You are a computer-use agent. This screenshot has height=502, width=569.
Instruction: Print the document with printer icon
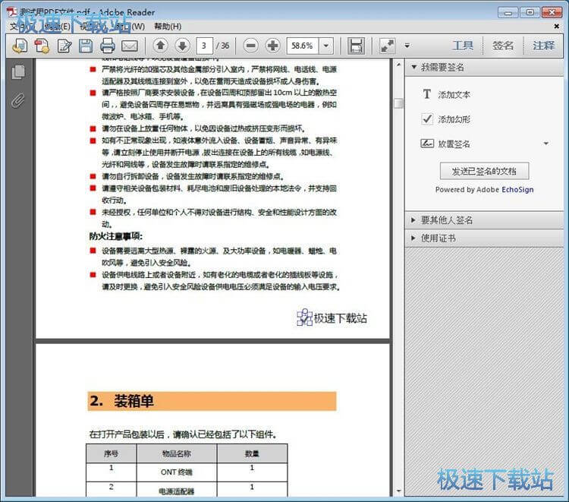108,46
